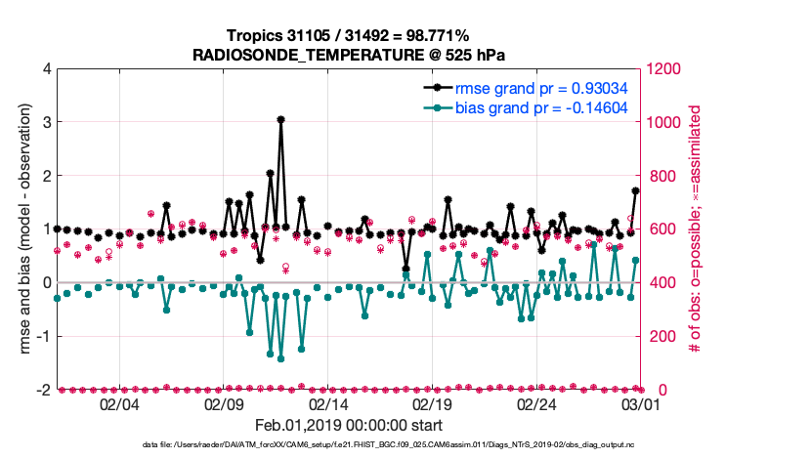The image size is (811, 459).
Task: Click the 4 tick on left y-axis
Action: coord(45,69)
